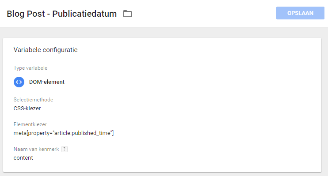Click the Elementkiezer field label

30,124
